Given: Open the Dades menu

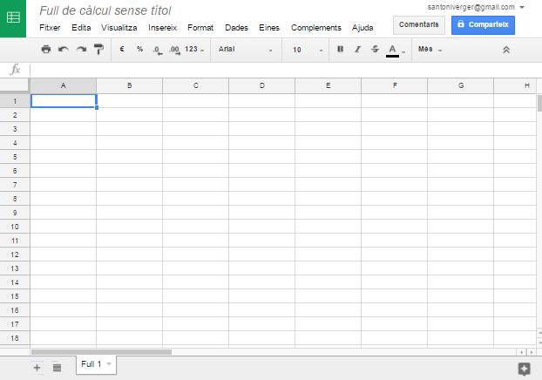Looking at the screenshot, I should [x=236, y=28].
